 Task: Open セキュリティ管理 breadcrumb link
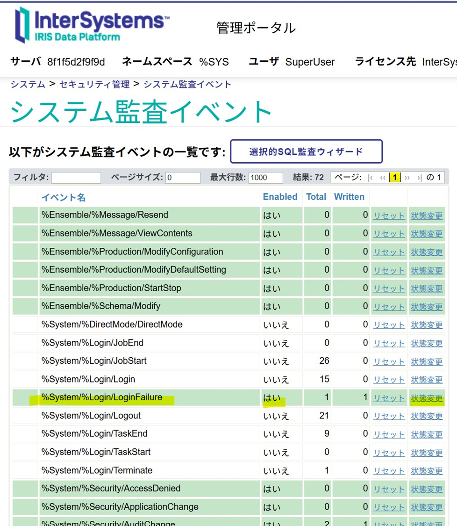[94, 85]
